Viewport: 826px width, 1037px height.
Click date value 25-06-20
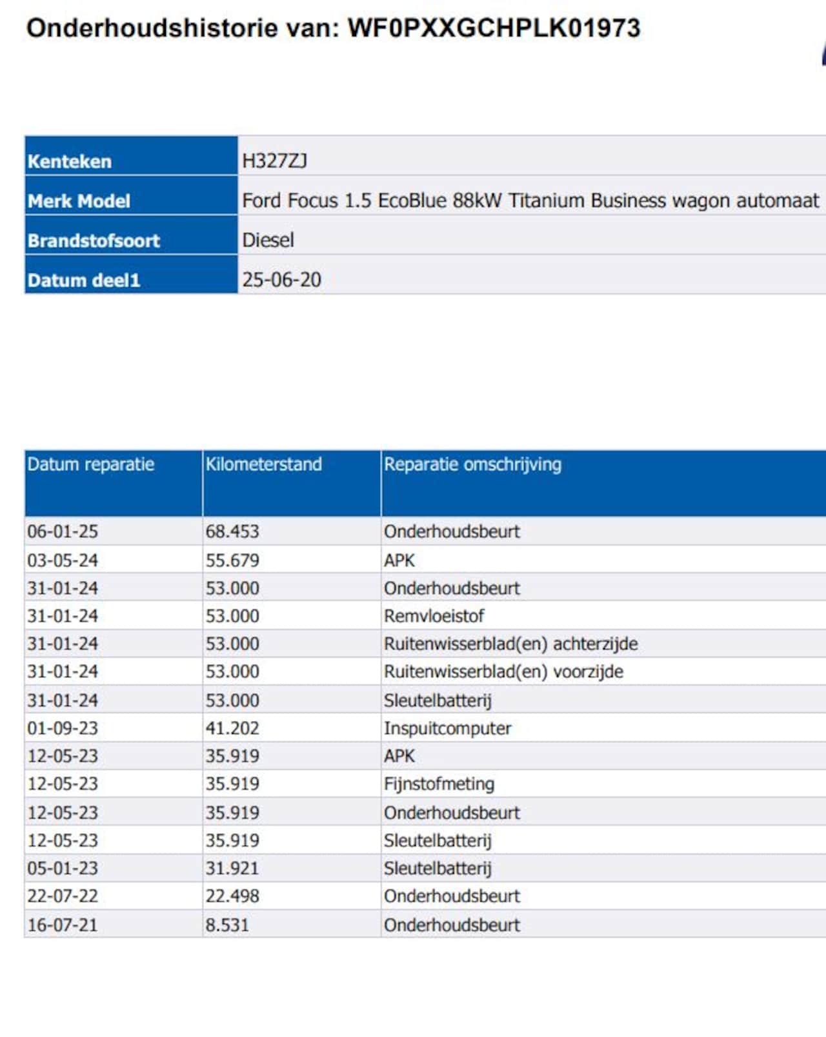281,280
